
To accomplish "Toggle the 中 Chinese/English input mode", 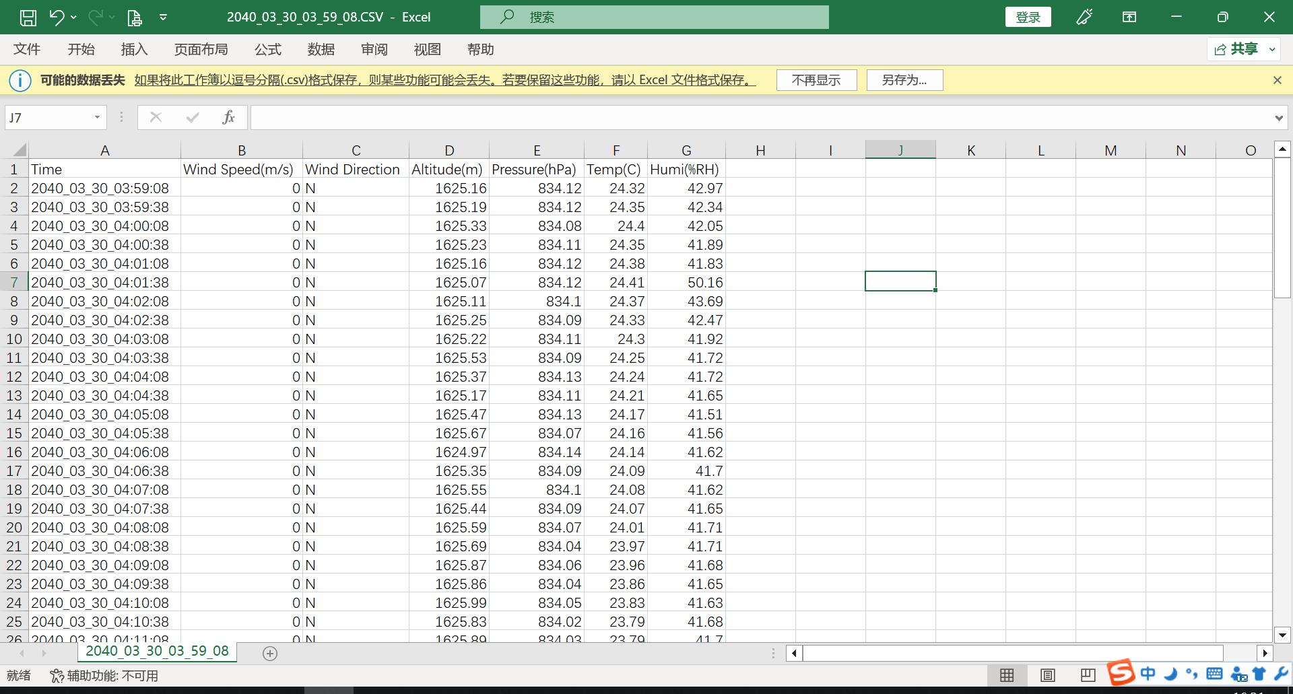I will tap(1148, 673).
